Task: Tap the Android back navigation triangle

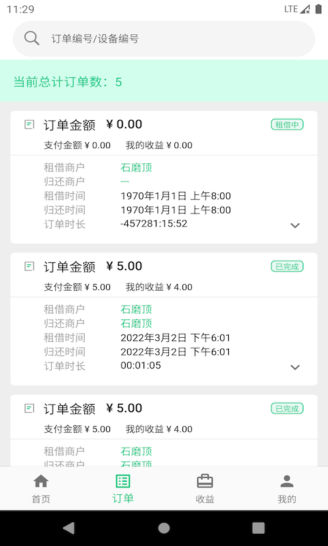Action: pyautogui.click(x=68, y=528)
